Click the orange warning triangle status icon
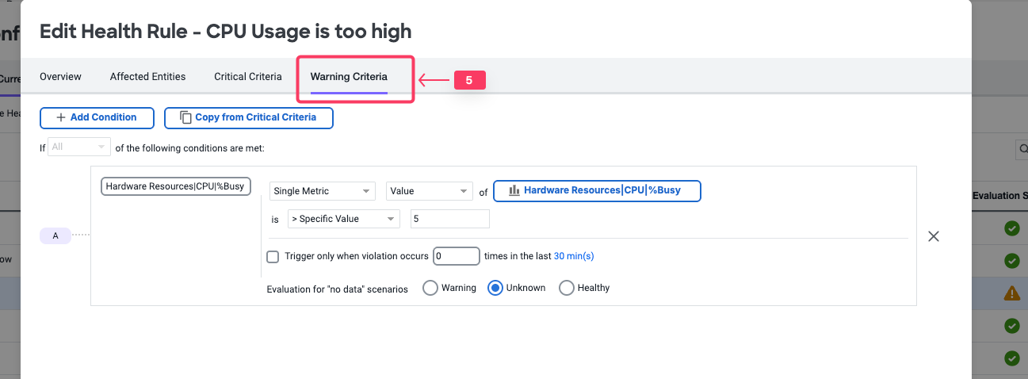This screenshot has height=379, width=1028. (x=1011, y=293)
